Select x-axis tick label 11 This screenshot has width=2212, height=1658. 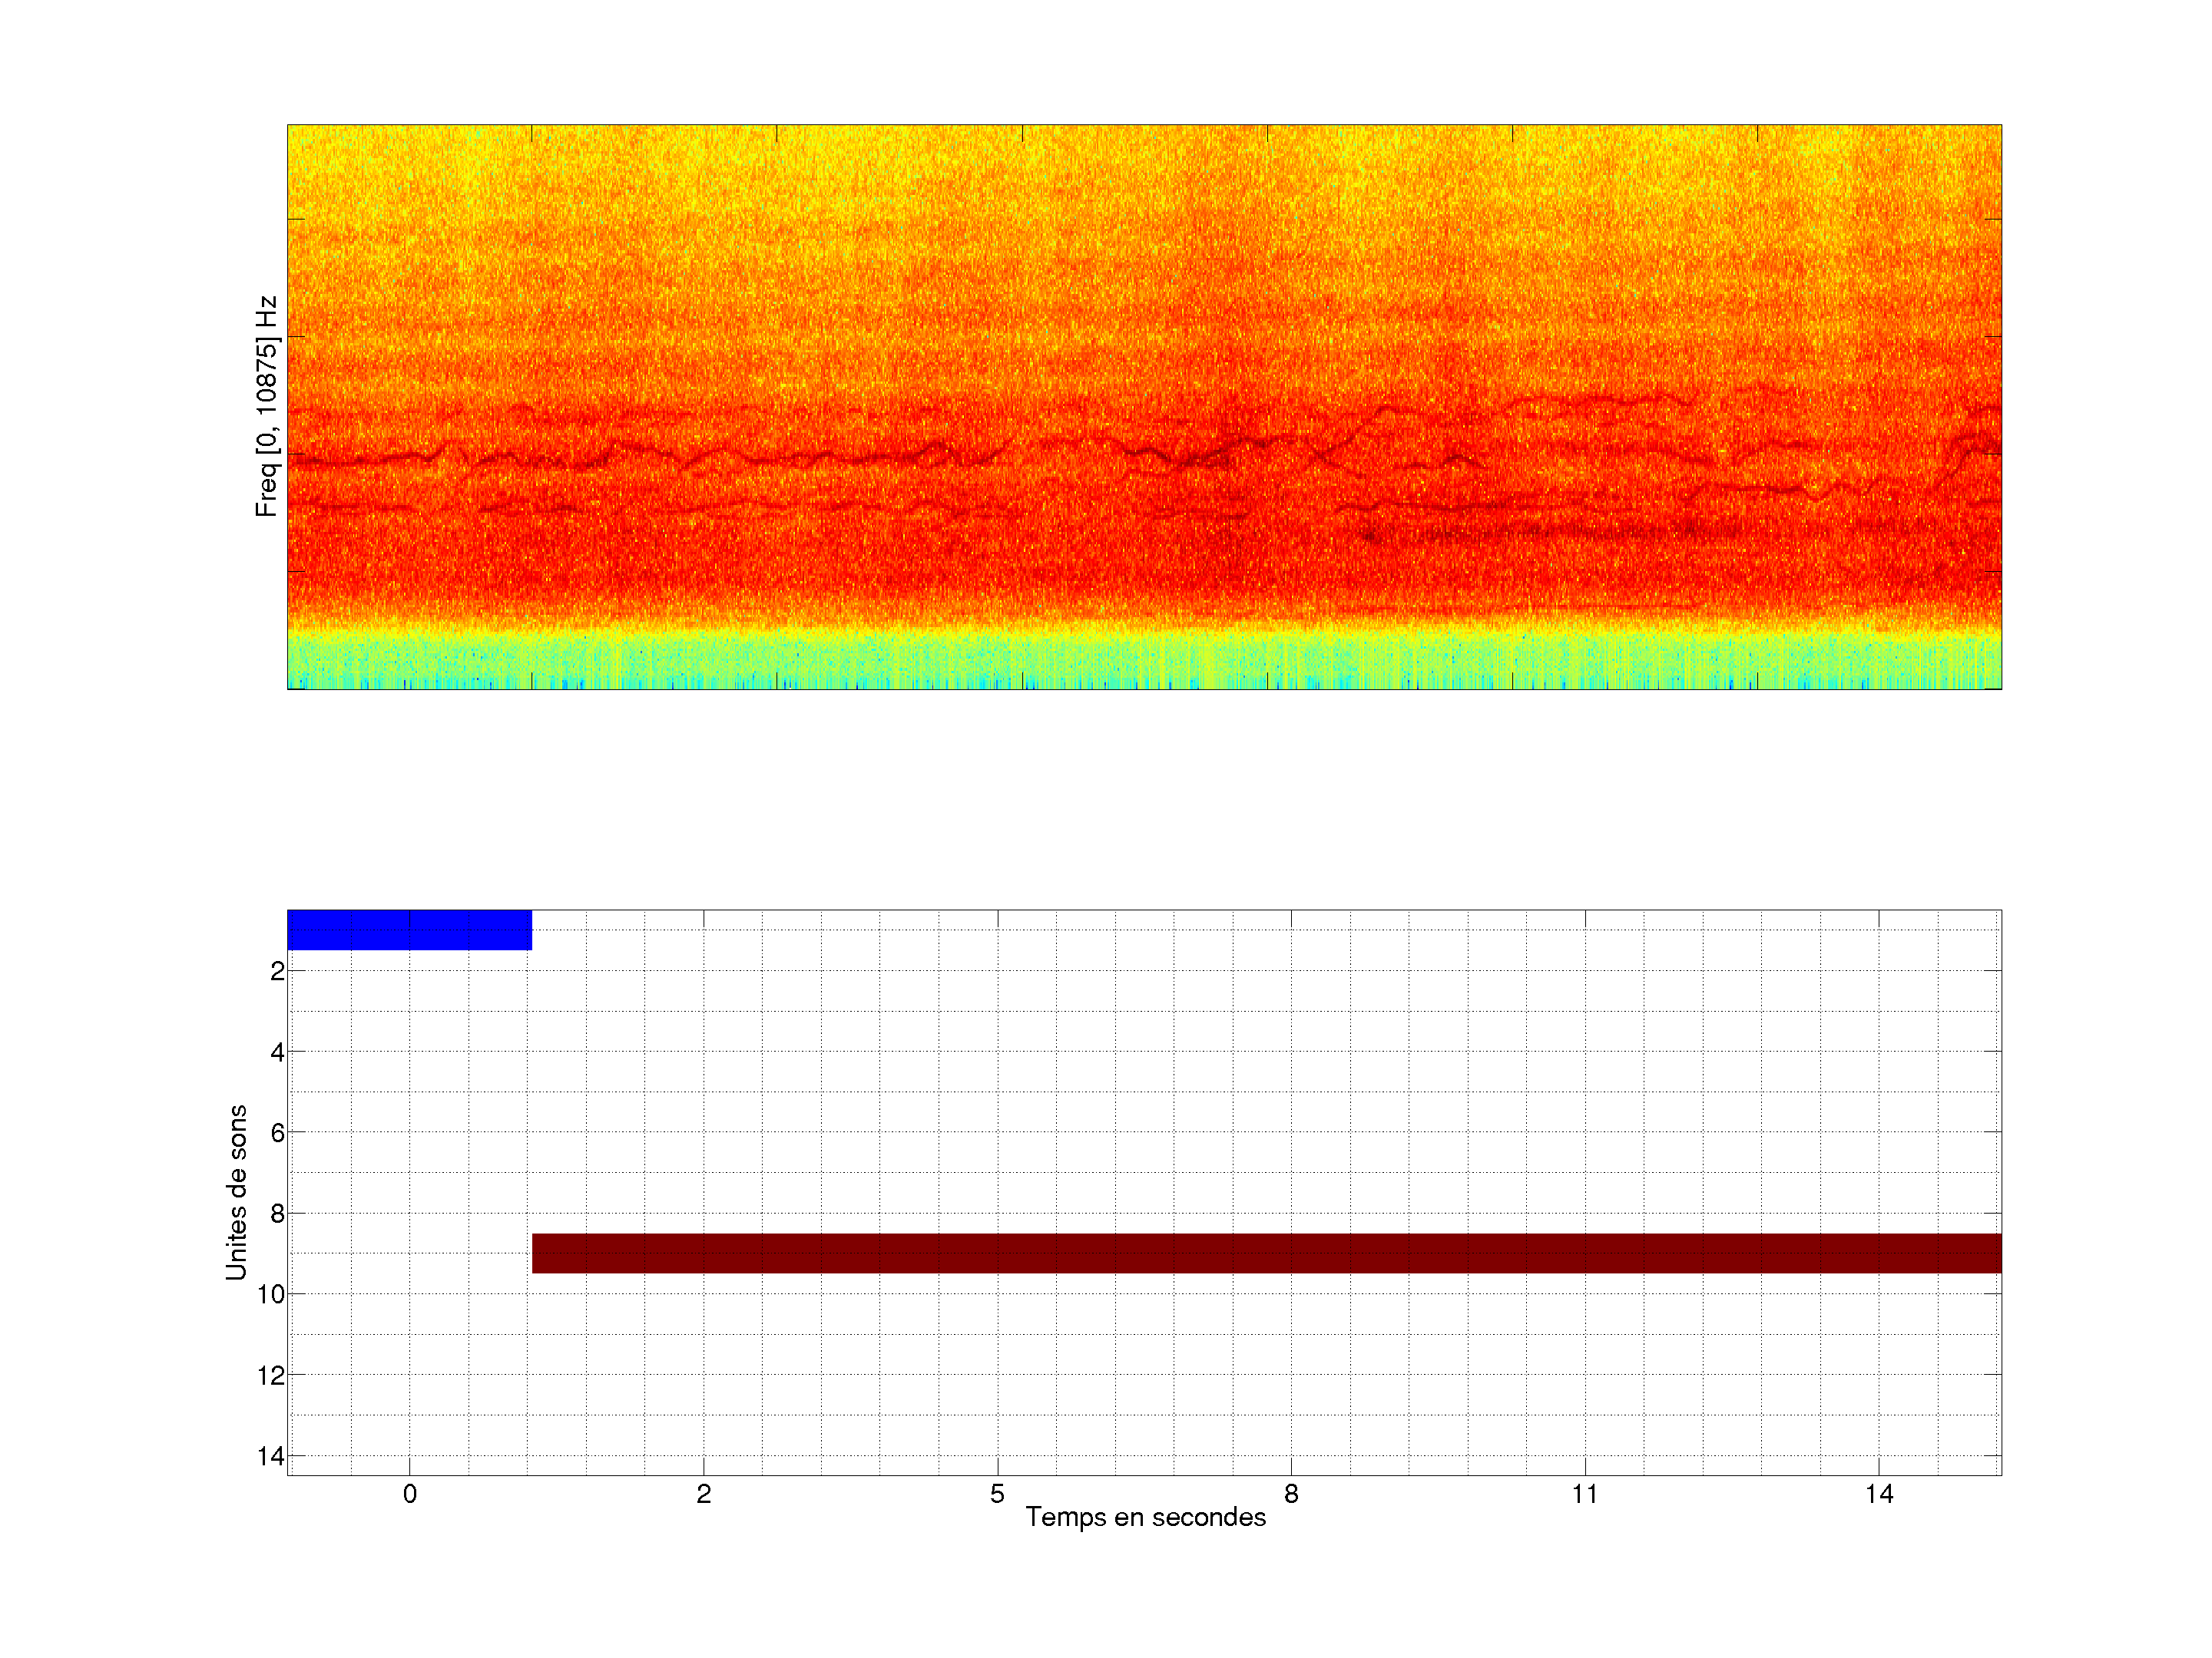coord(1584,1494)
